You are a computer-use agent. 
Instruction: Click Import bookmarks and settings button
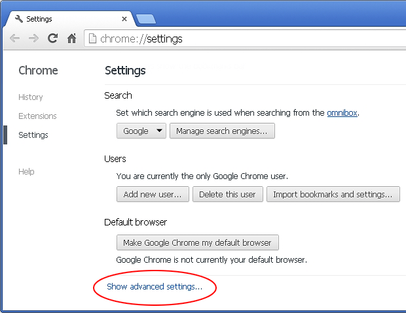pos(333,194)
